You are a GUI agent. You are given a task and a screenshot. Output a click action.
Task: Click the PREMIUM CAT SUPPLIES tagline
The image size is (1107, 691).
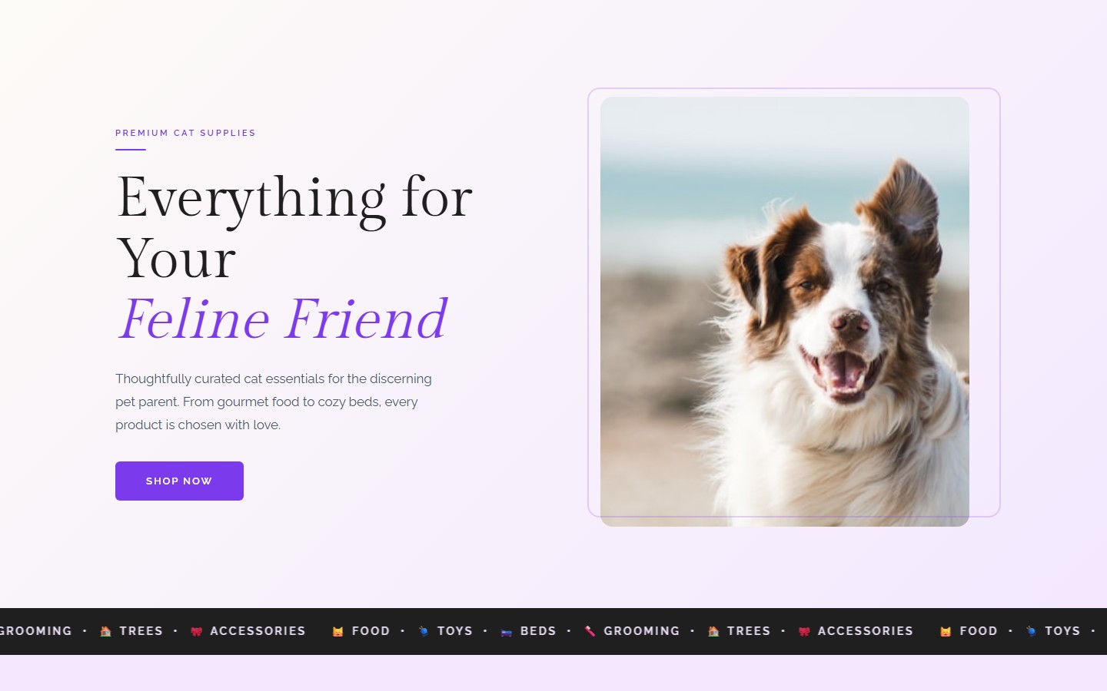pos(185,133)
